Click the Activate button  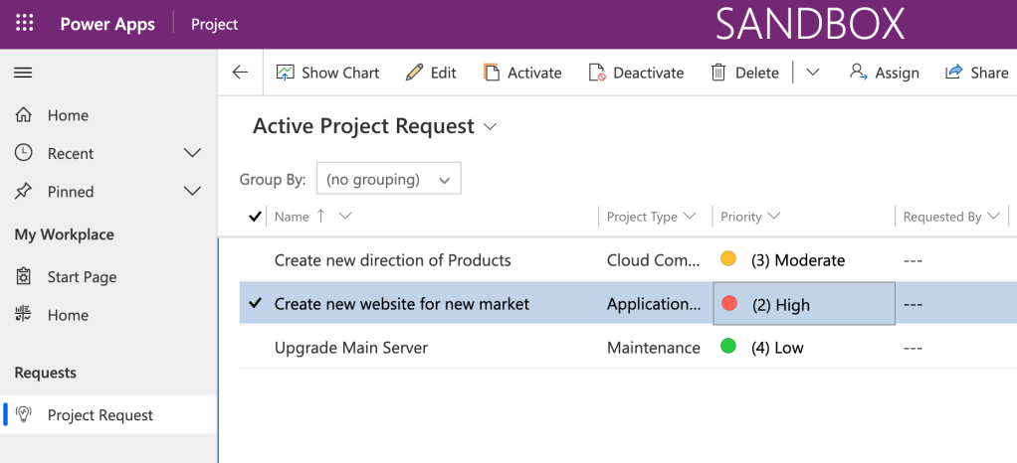point(522,73)
